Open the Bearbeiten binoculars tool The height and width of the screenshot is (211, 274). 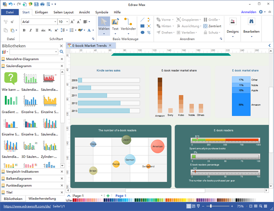(251, 28)
